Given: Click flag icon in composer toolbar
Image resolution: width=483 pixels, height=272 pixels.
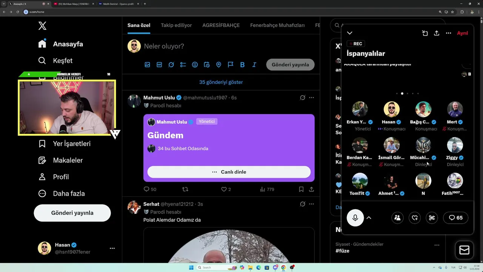Looking at the screenshot, I should [x=231, y=65].
